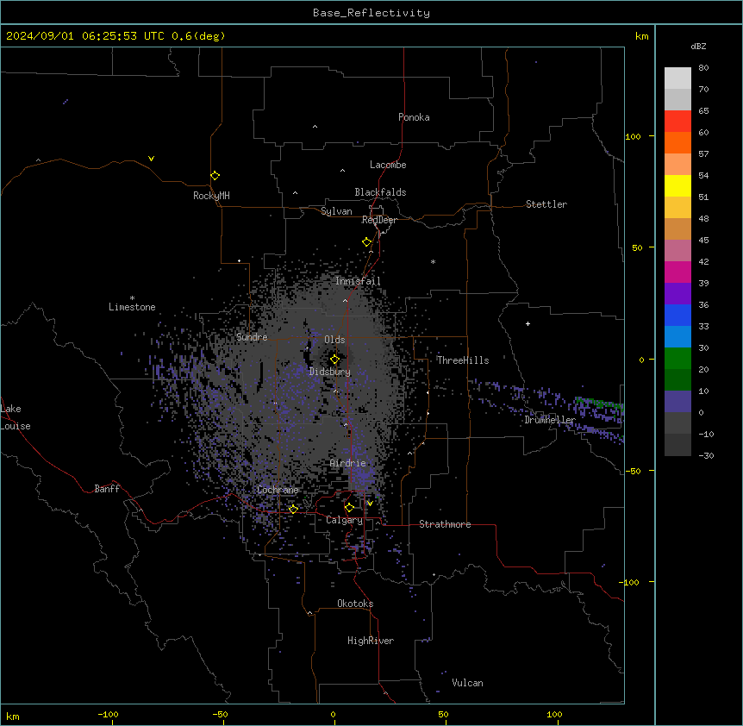The width and height of the screenshot is (743, 726).
Task: Select the Innisfail label
Action: [x=358, y=281]
